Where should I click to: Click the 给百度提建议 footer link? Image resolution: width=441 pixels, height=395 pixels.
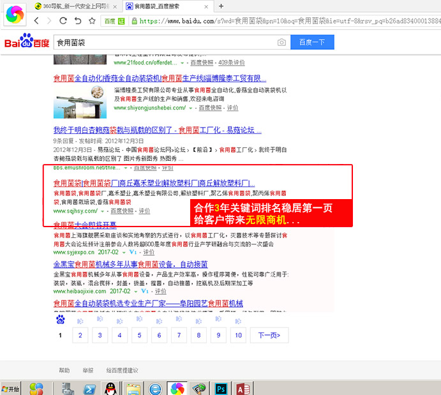pyautogui.click(x=122, y=371)
